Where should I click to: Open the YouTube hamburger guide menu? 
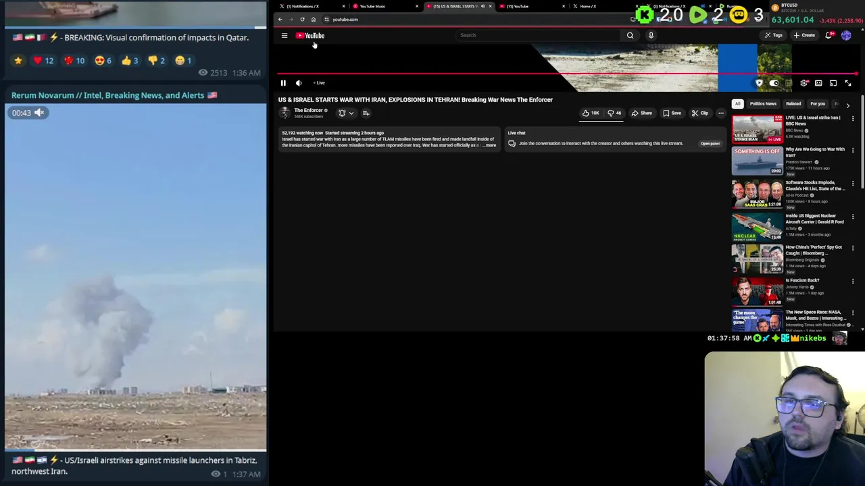click(285, 36)
